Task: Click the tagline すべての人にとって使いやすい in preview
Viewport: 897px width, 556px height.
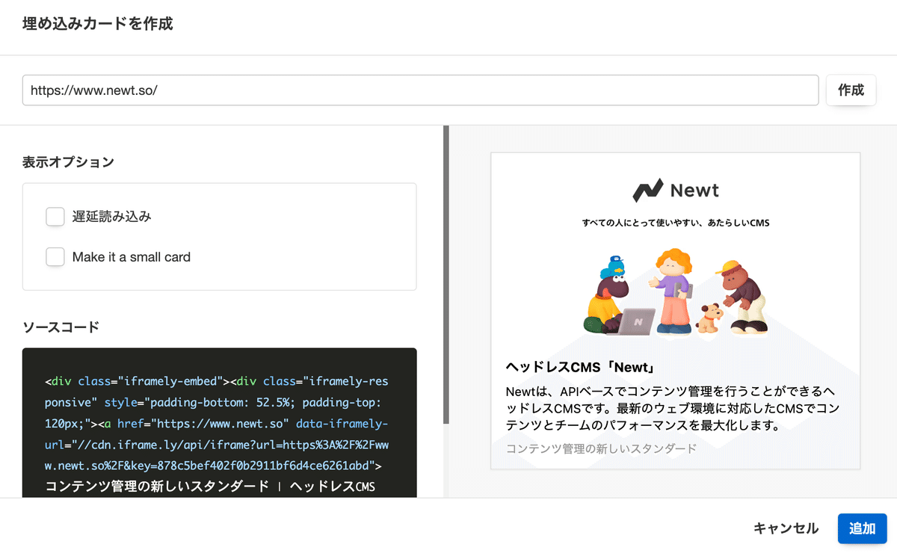Action: tap(676, 223)
